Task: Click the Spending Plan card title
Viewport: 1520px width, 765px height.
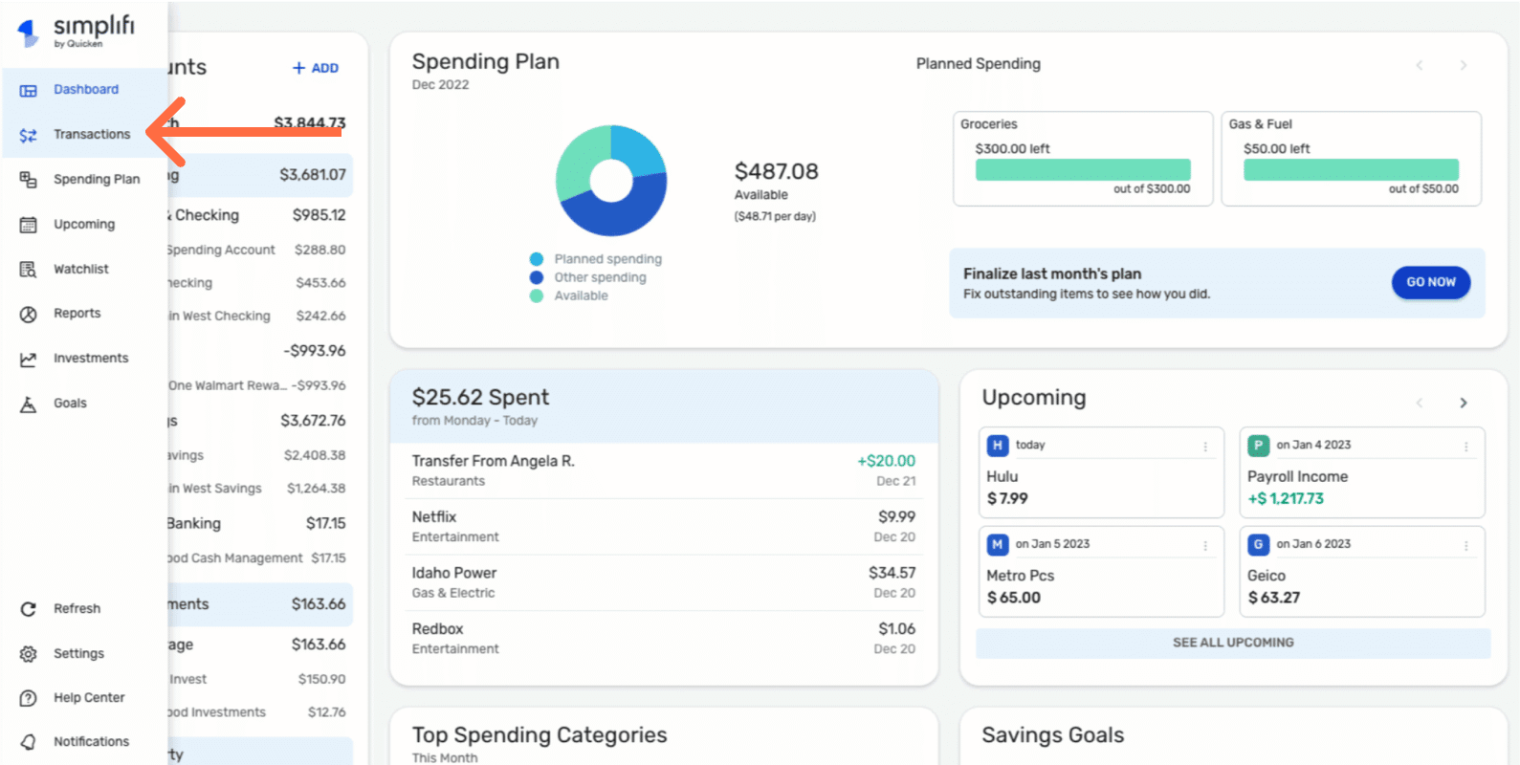Action: pos(485,61)
